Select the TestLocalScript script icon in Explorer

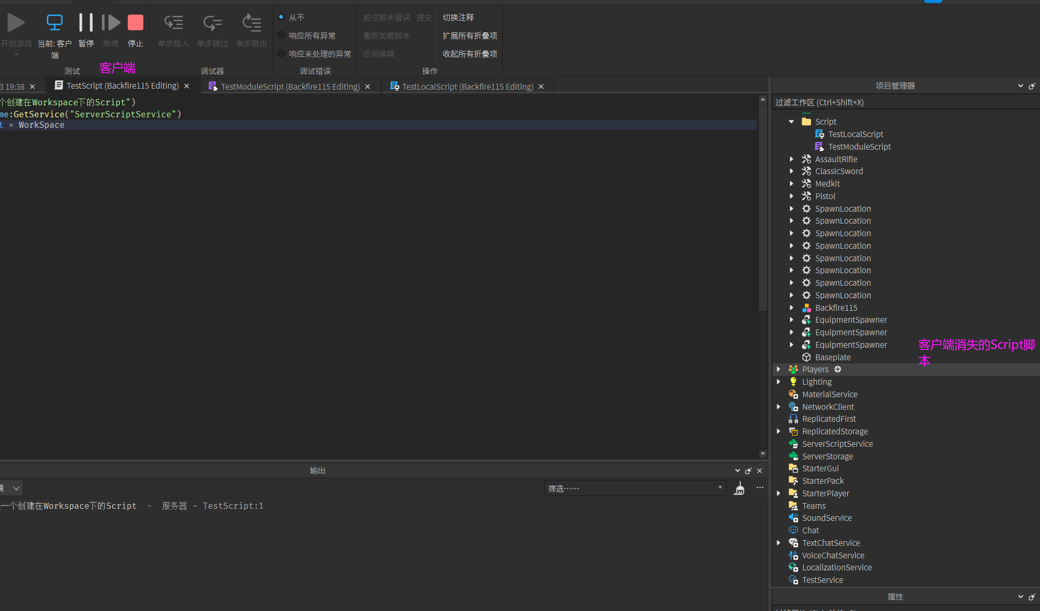point(819,134)
